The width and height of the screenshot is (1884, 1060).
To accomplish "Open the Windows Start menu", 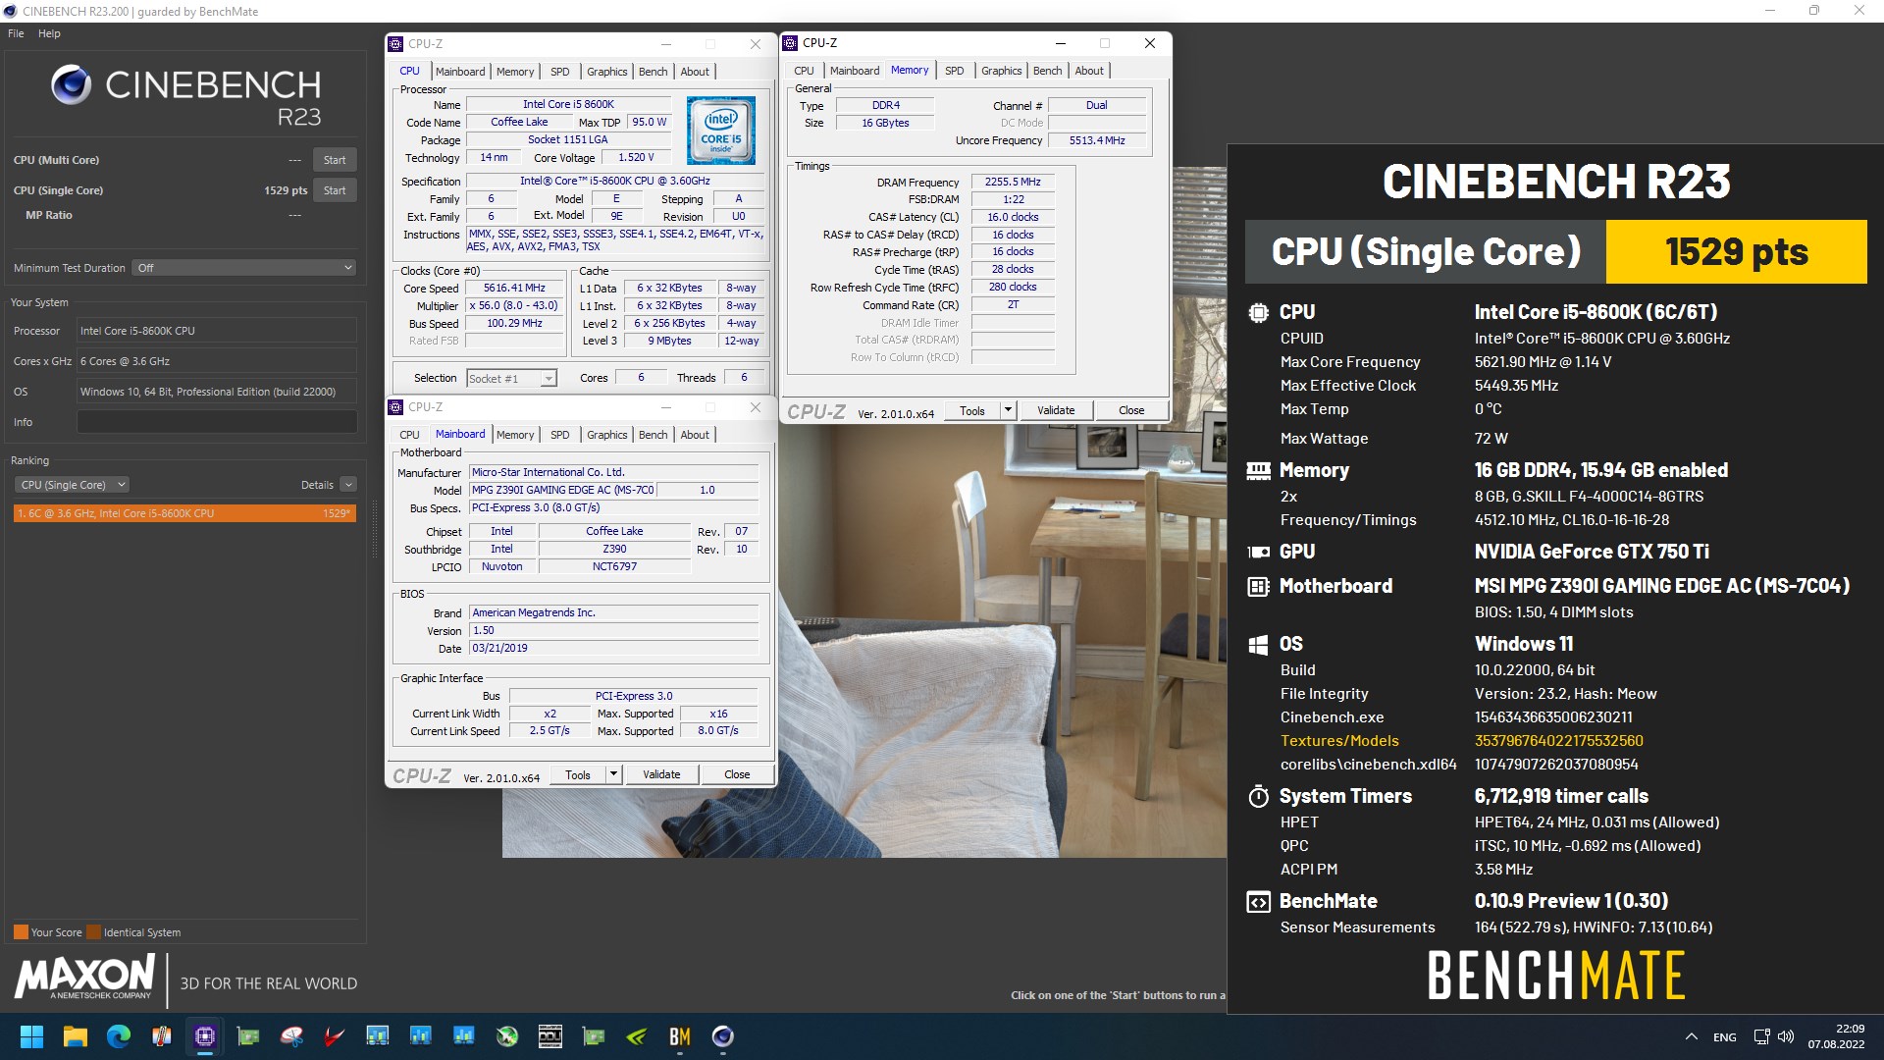I will (31, 1036).
